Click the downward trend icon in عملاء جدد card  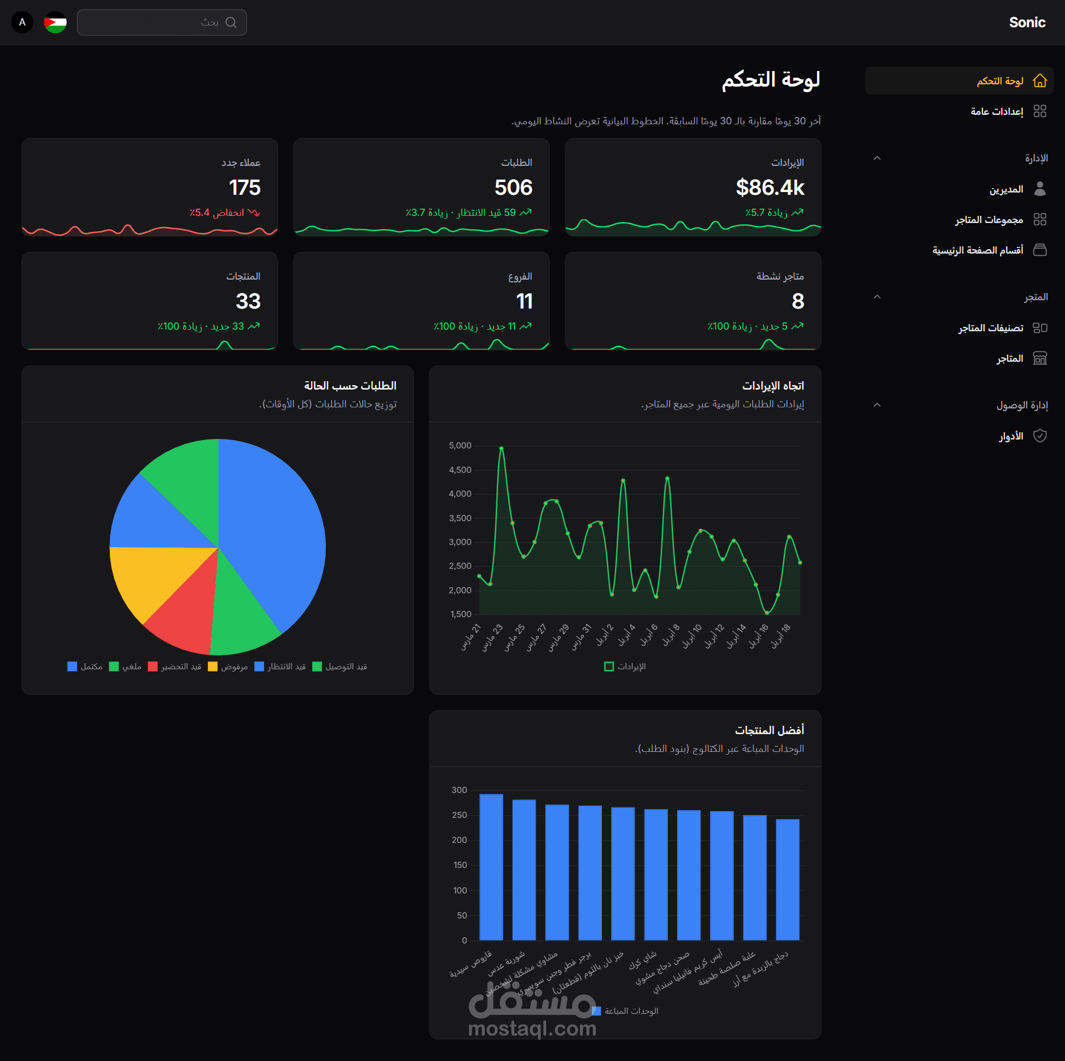[x=254, y=213]
